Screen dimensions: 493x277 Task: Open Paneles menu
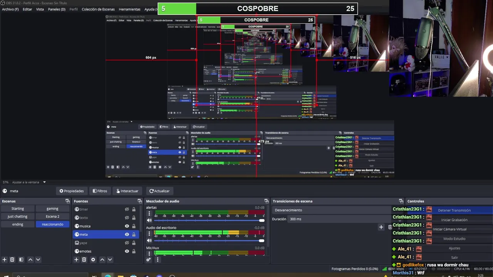coord(57,9)
